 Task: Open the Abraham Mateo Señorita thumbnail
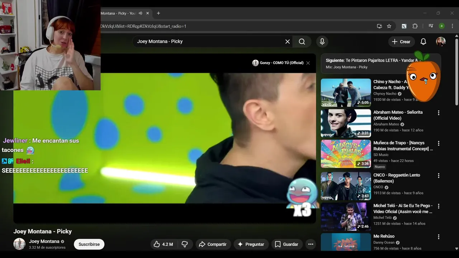[346, 124]
